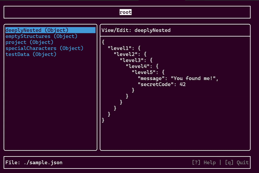259x173 pixels.
Task: Click the View/Edit: deeplyNested panel header
Action: 136,30
